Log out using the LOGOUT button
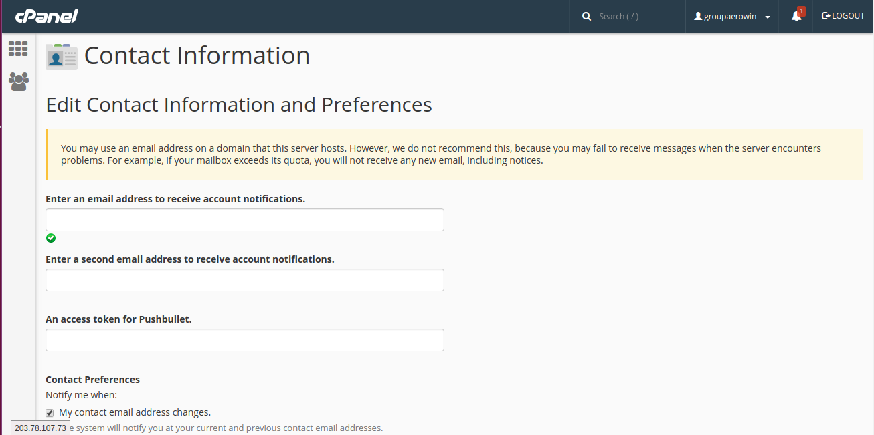This screenshot has height=435, width=874. tap(843, 16)
